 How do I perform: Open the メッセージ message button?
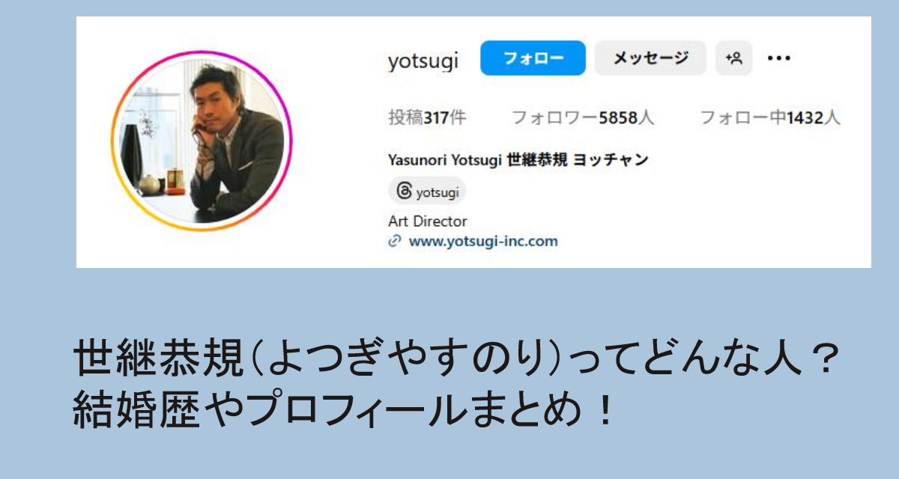[650, 58]
